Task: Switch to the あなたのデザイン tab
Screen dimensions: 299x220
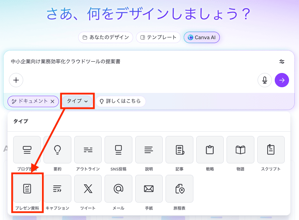Action: pos(106,37)
